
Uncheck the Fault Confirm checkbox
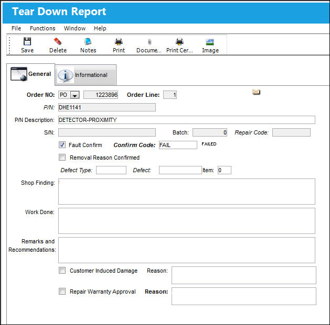[62, 145]
